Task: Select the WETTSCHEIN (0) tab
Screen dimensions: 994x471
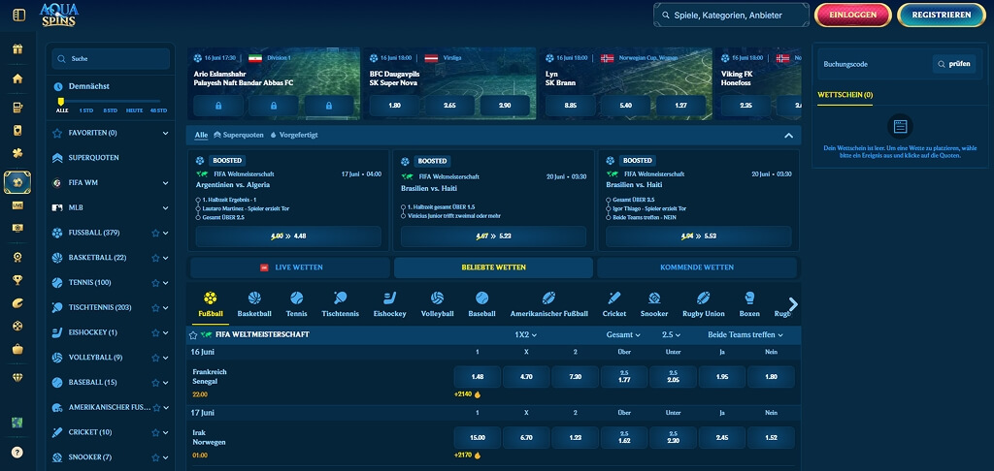Action: point(845,95)
